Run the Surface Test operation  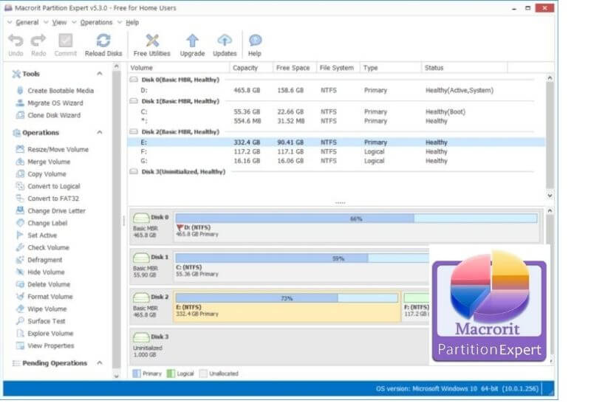[47, 321]
